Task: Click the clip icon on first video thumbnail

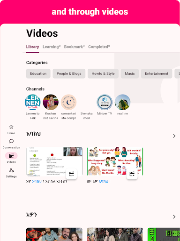Action: tap(71, 174)
